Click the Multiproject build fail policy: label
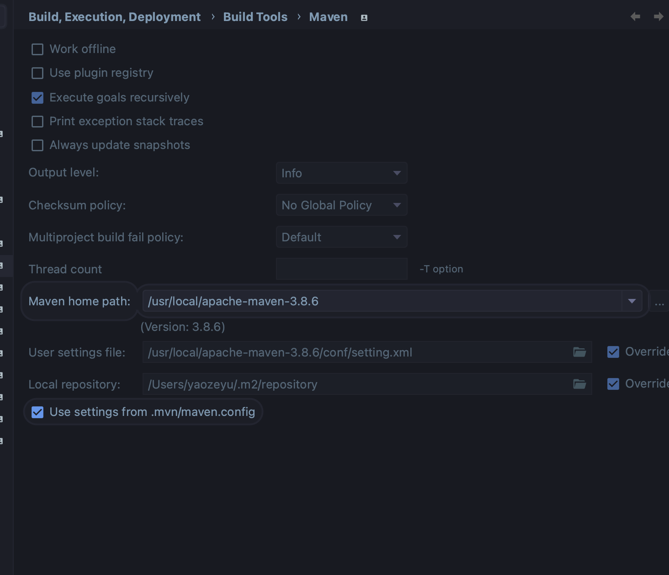 click(106, 237)
